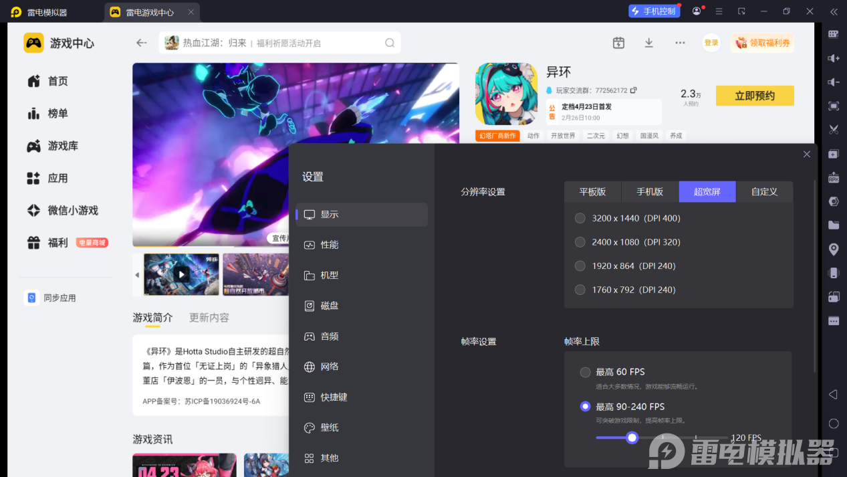Image resolution: width=847 pixels, height=477 pixels.
Task: Open the more options ellipsis menu near download
Action: (x=680, y=42)
